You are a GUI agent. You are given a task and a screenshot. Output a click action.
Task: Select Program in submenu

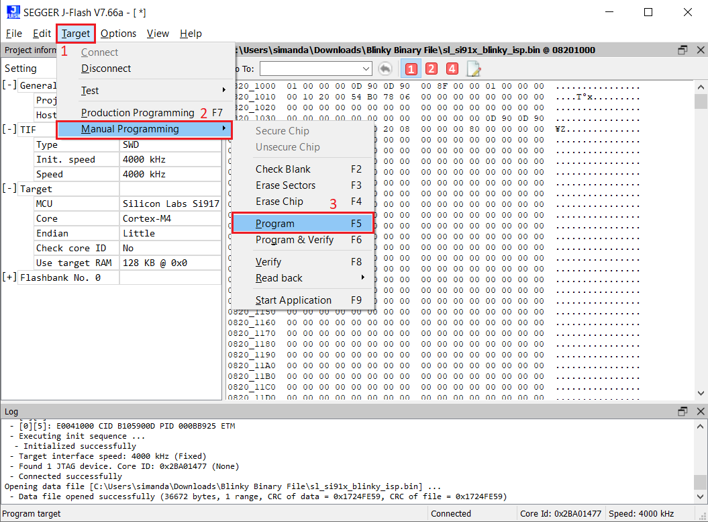303,224
